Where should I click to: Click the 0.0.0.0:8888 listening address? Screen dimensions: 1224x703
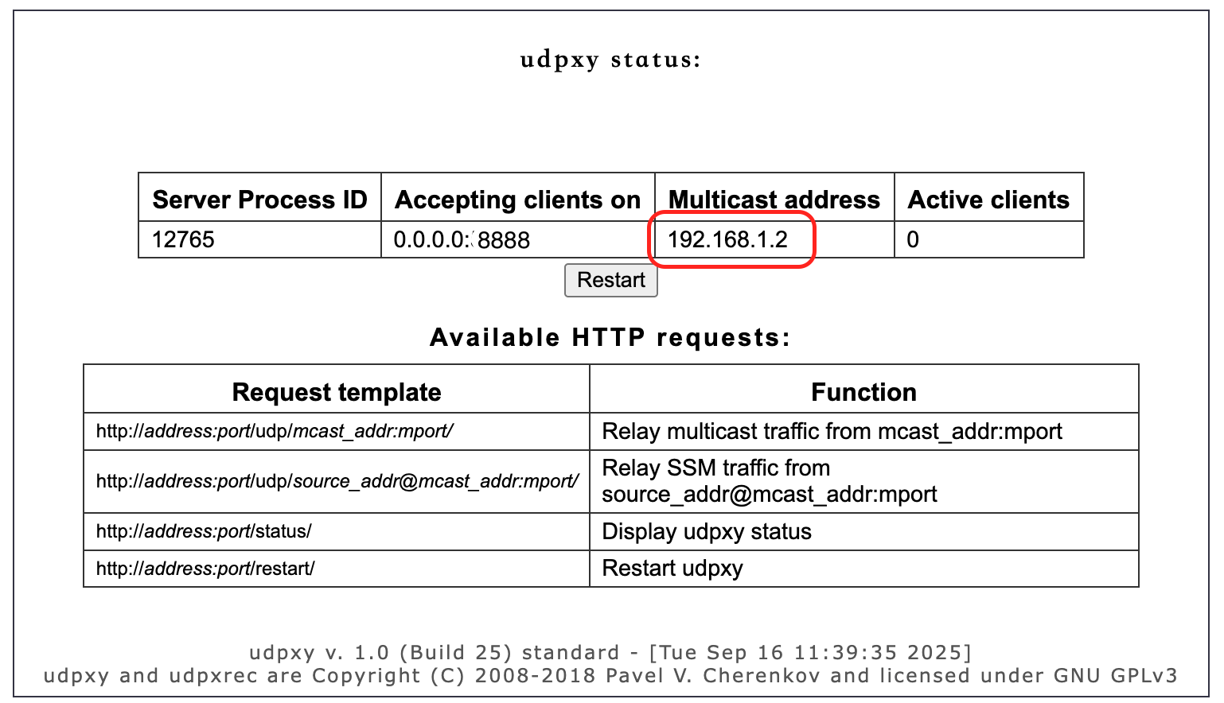pos(462,240)
